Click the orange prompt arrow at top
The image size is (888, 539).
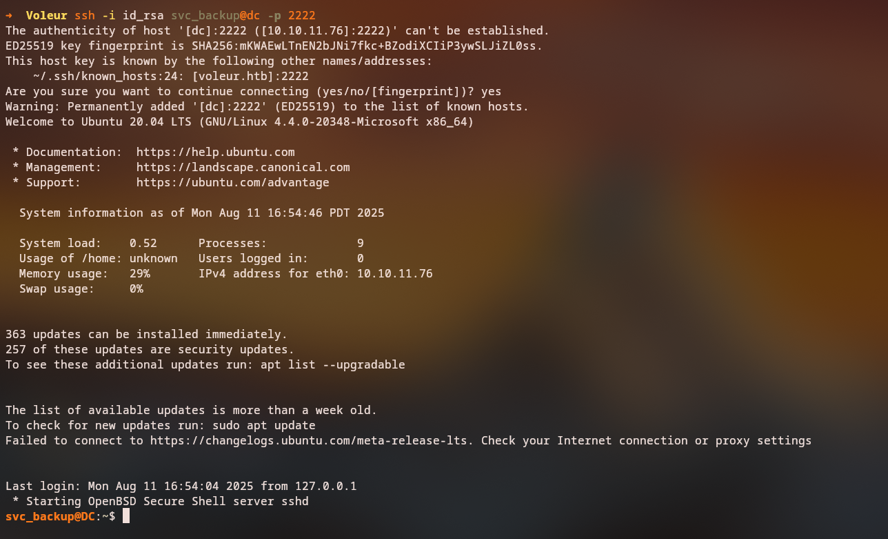(x=9, y=15)
